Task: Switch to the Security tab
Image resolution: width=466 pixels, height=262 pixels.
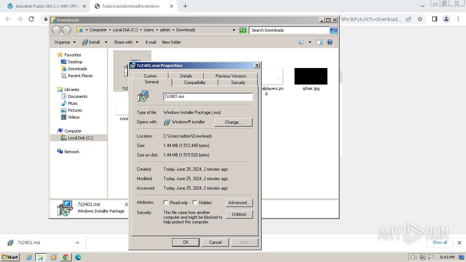Action: pos(238,83)
